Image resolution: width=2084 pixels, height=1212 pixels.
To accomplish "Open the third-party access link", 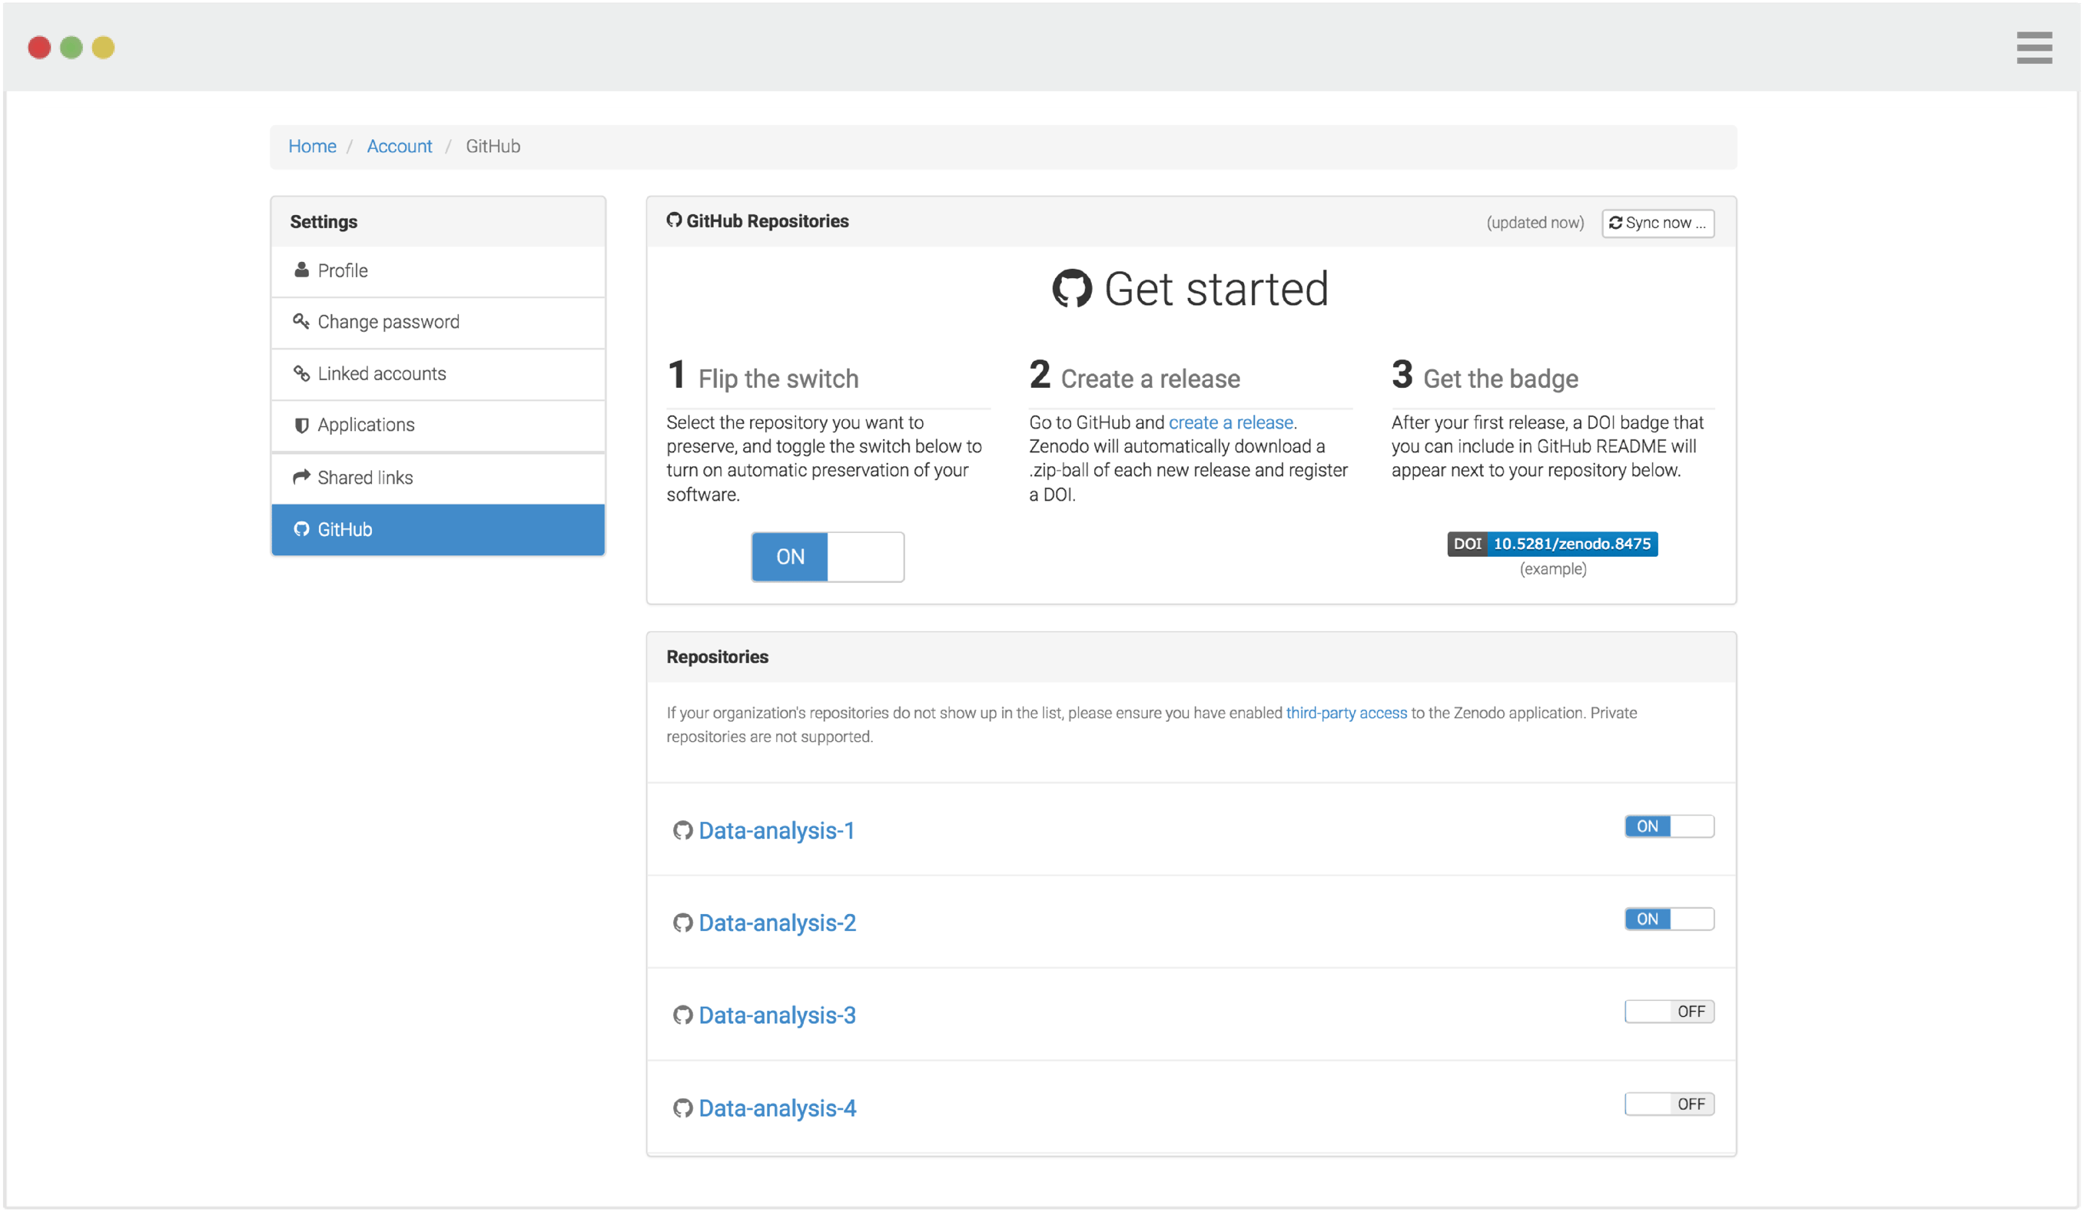I will 1346,712.
